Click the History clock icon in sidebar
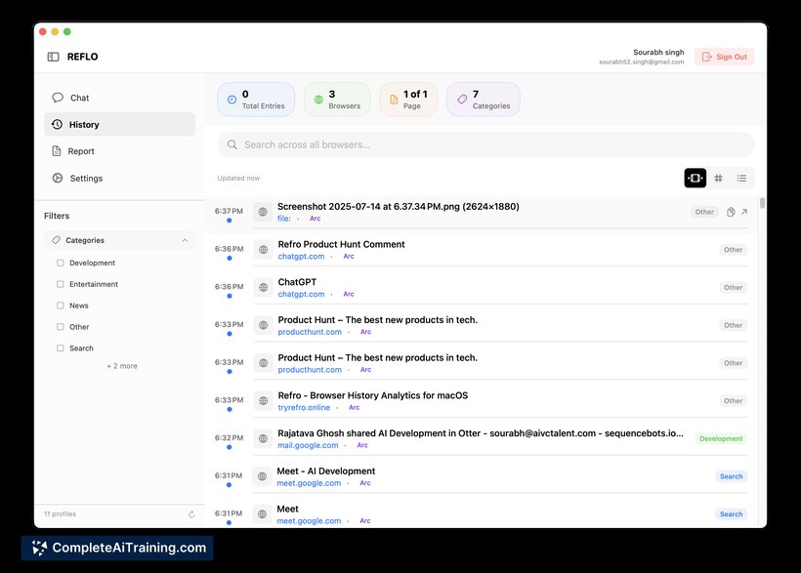This screenshot has height=573, width=801. point(58,124)
